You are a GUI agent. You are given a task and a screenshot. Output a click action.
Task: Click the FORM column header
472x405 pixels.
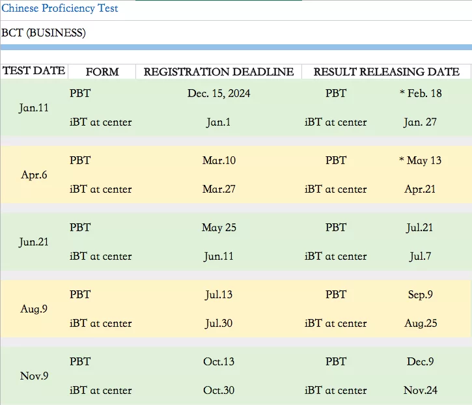click(x=102, y=72)
